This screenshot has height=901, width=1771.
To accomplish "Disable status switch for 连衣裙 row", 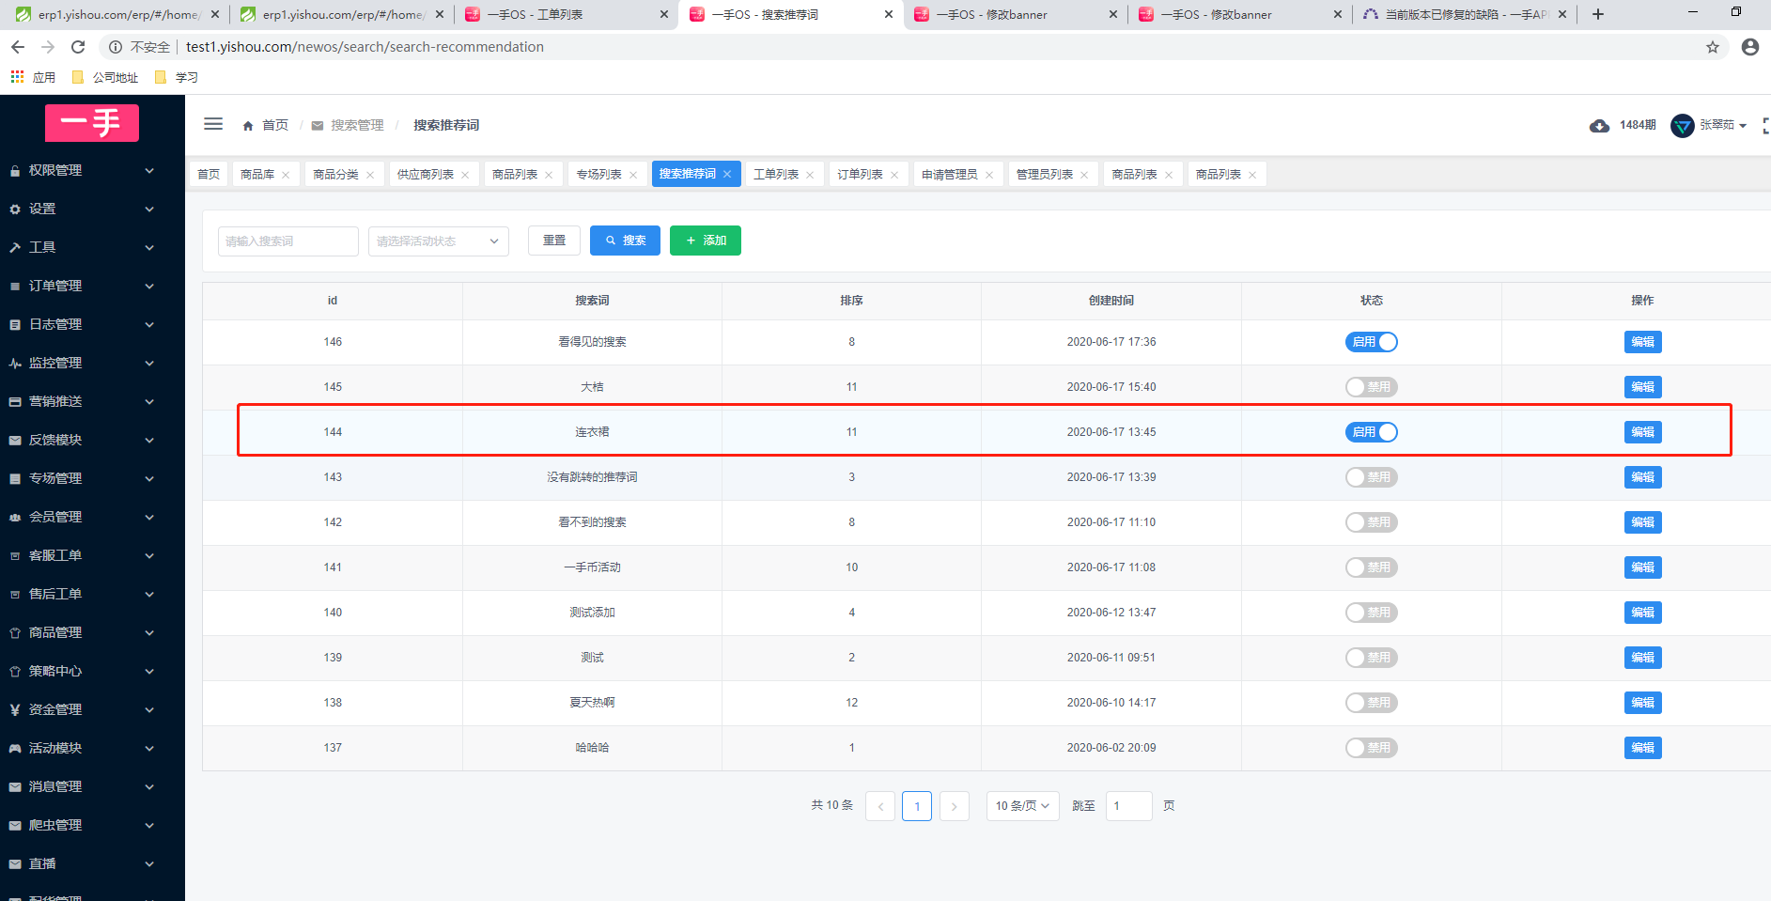I will [x=1371, y=432].
